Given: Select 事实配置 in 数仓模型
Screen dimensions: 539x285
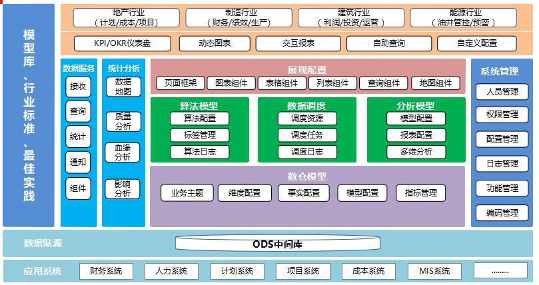Looking at the screenshot, I should (304, 193).
